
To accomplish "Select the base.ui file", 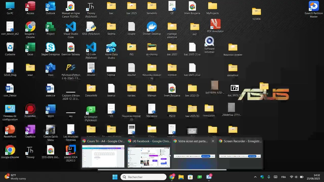I will click(x=111, y=90).
